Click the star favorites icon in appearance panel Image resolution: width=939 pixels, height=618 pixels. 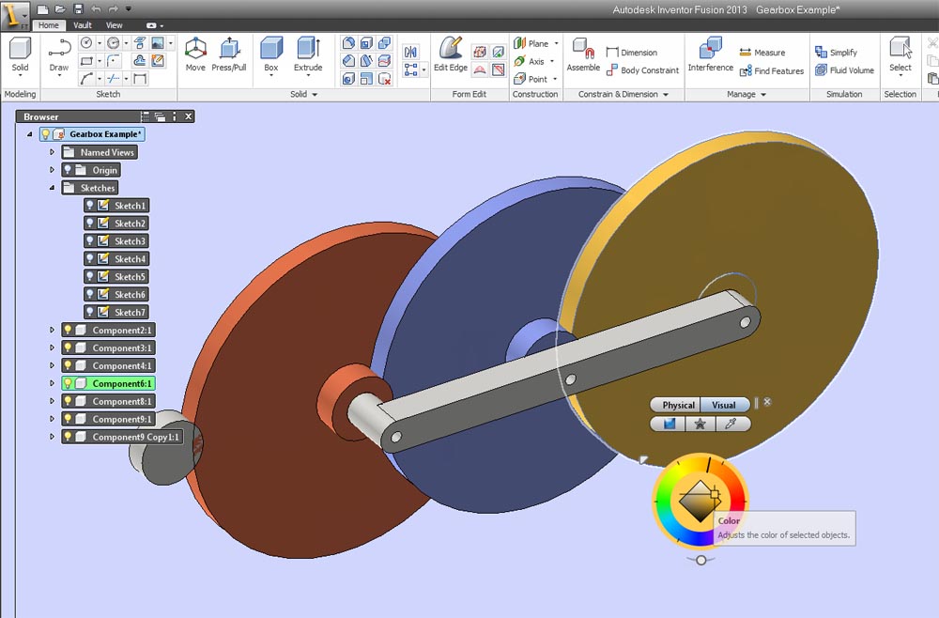click(700, 424)
